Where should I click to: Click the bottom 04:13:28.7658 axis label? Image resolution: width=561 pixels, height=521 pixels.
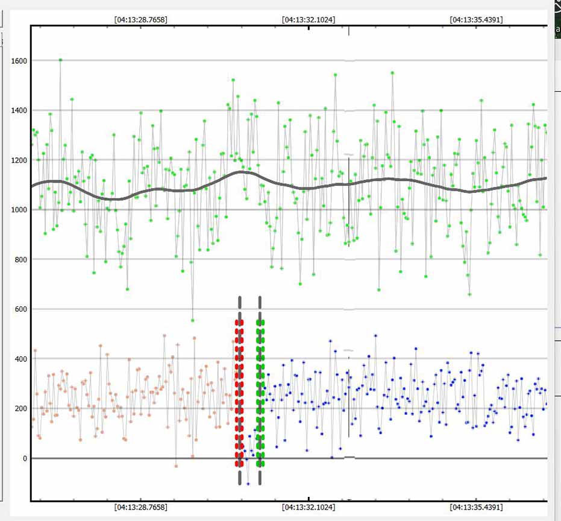(x=140, y=508)
